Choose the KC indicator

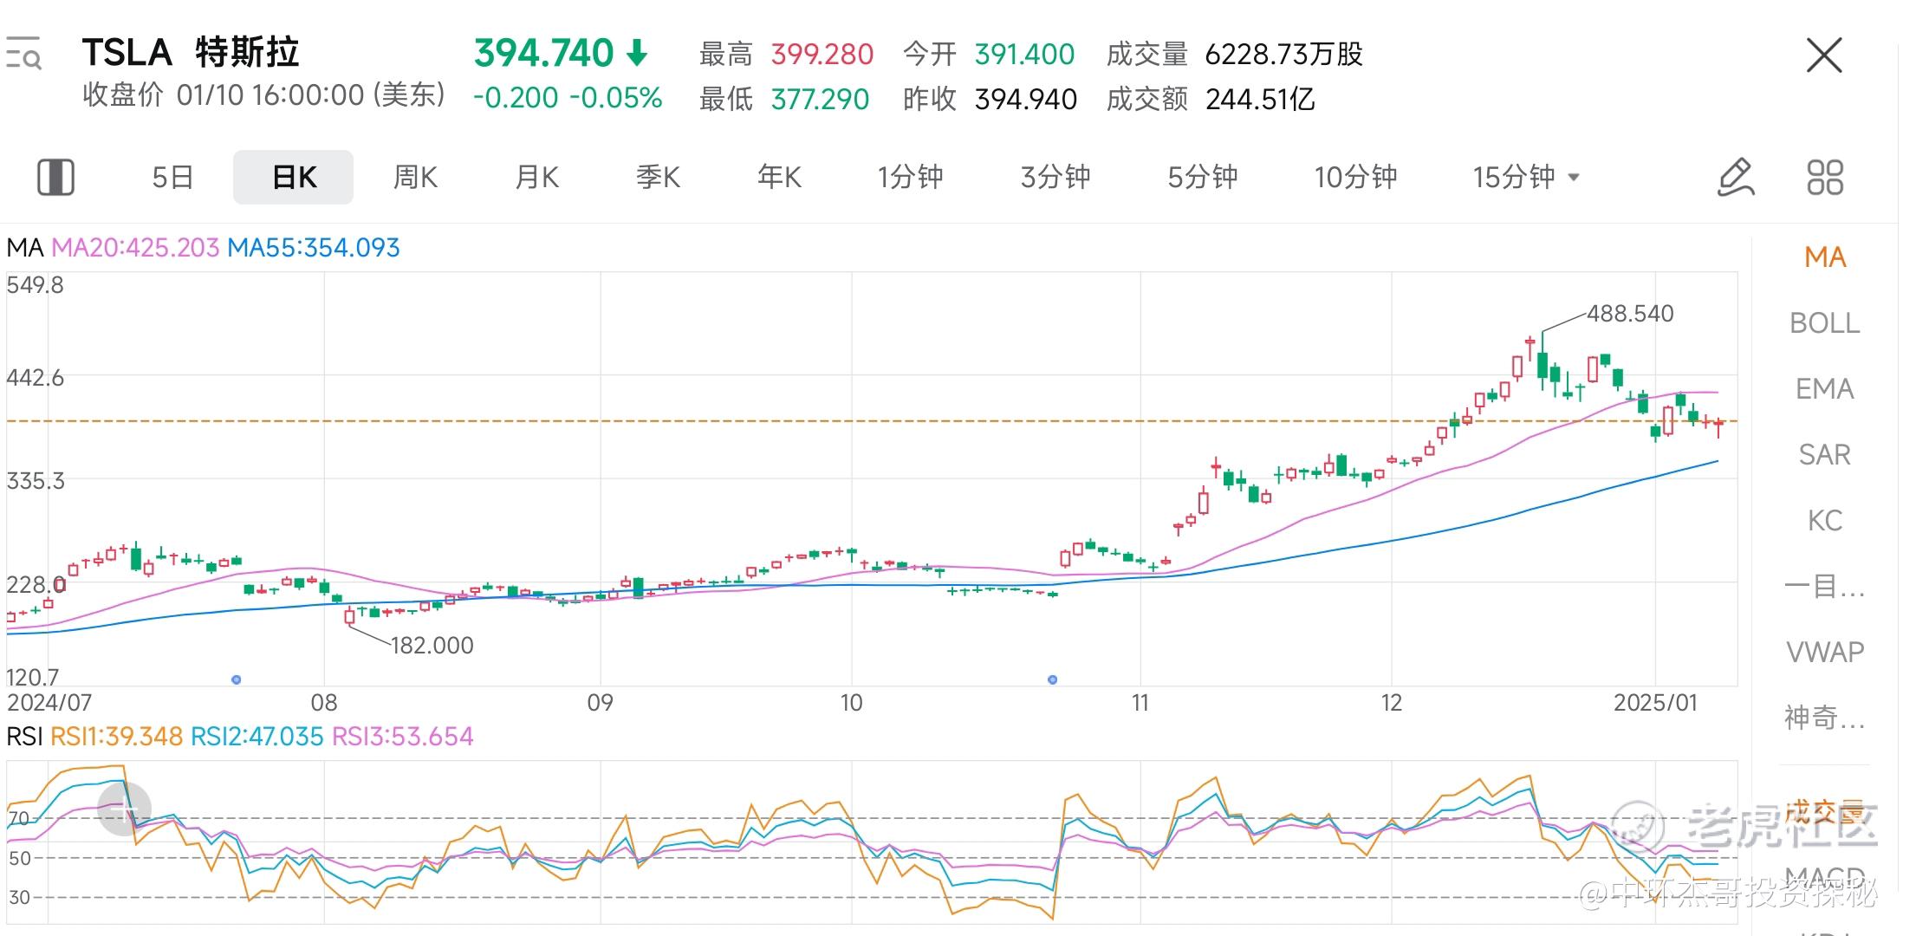coord(1824,521)
